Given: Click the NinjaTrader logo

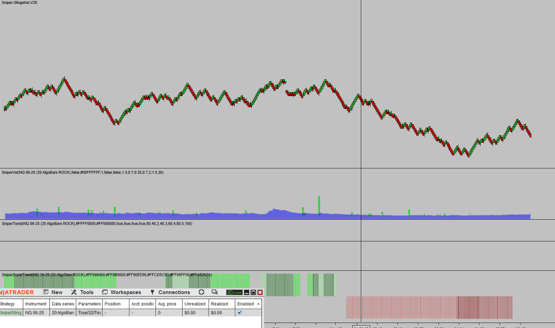Looking at the screenshot, I should click(17, 292).
